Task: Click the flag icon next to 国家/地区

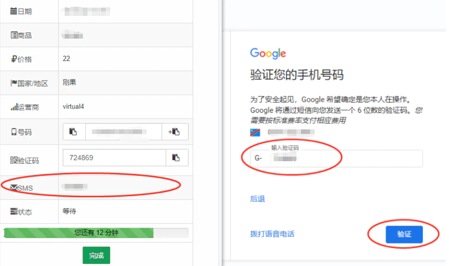Action: pos(14,83)
